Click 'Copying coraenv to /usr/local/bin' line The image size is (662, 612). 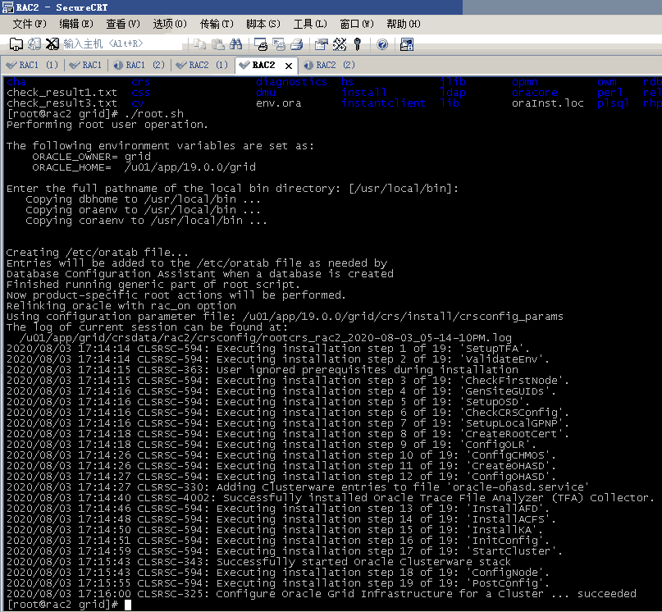click(147, 221)
